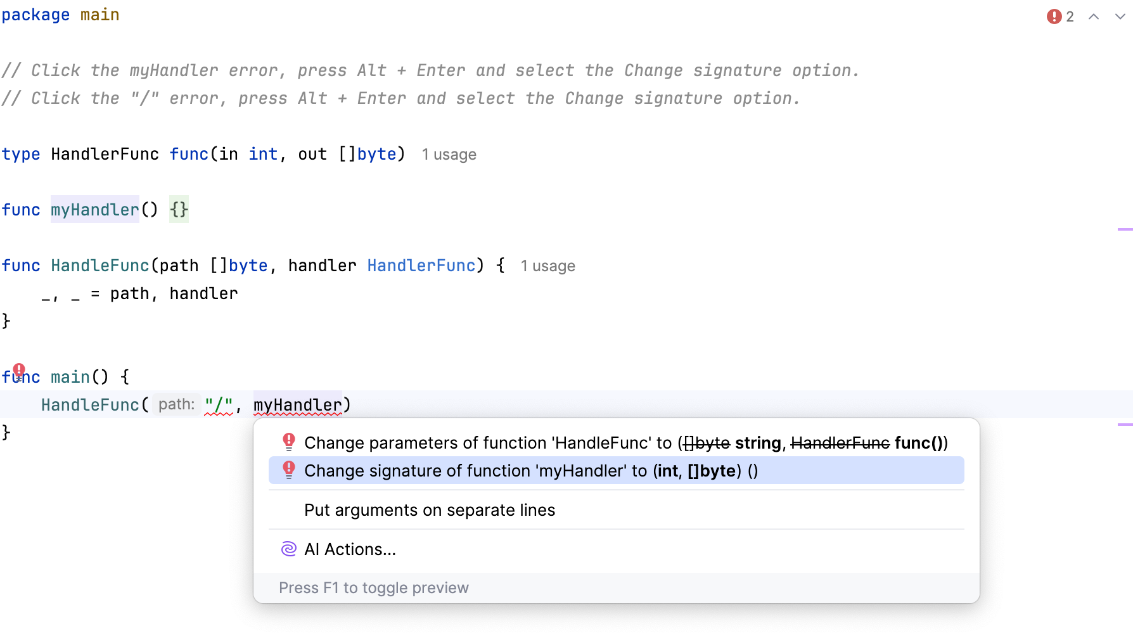This screenshot has width=1133, height=640.
Task: Click the folded {} body of myHandler
Action: 179,210
